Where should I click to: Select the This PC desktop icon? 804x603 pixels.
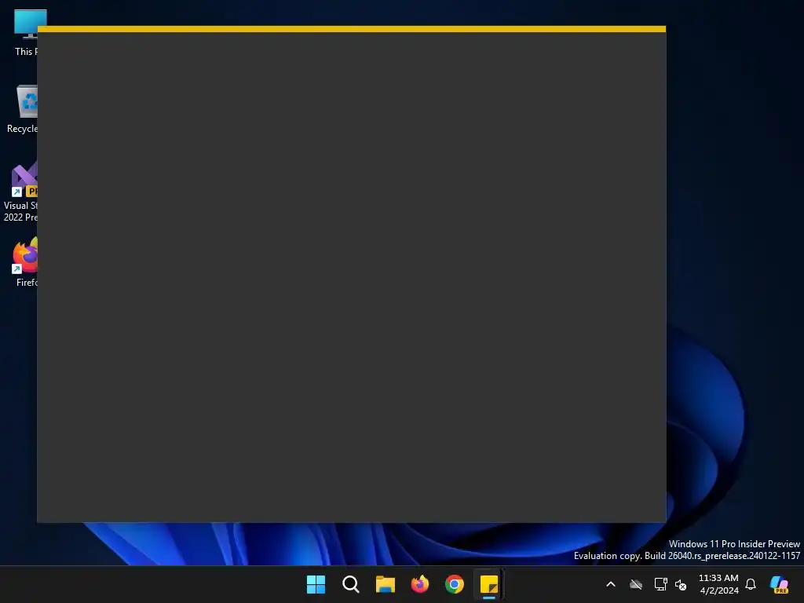tap(25, 33)
